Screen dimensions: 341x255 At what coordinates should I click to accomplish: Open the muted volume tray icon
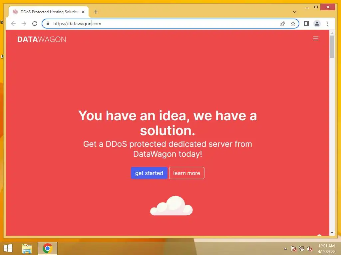(310, 249)
